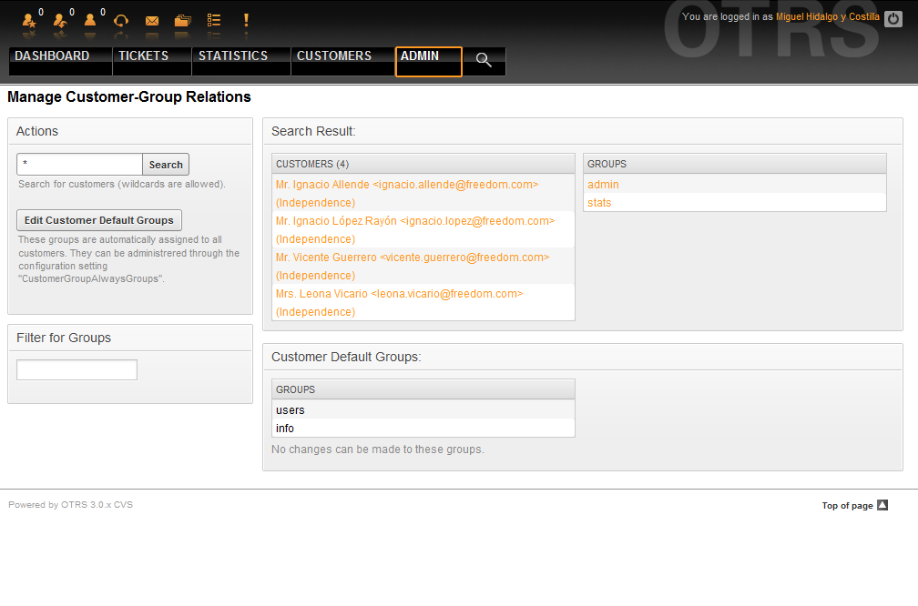Click the exclamation mark icon
Screen dimensions: 918x606
[246, 20]
